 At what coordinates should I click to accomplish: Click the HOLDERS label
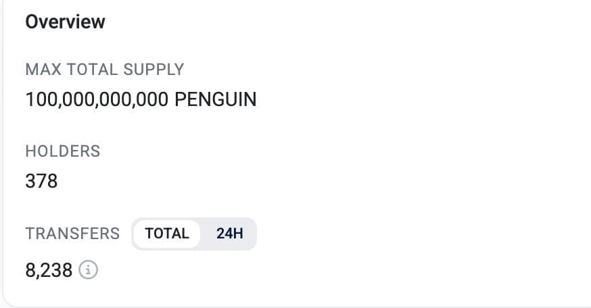pyautogui.click(x=62, y=151)
